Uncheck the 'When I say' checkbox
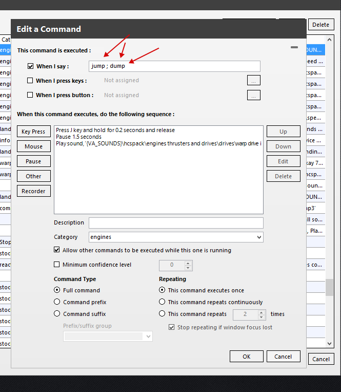The image size is (341, 392). 30,66
